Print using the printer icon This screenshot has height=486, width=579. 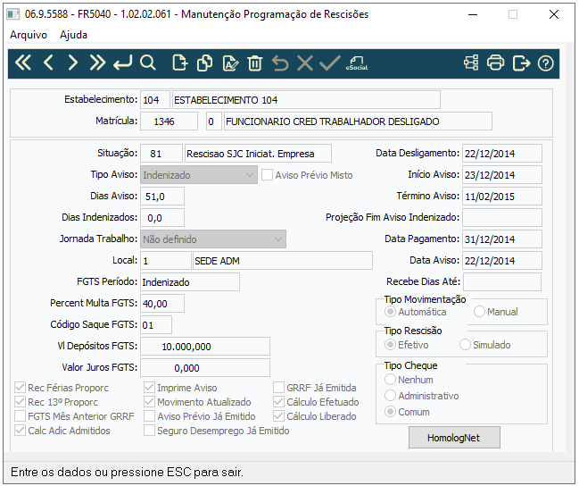tap(495, 63)
